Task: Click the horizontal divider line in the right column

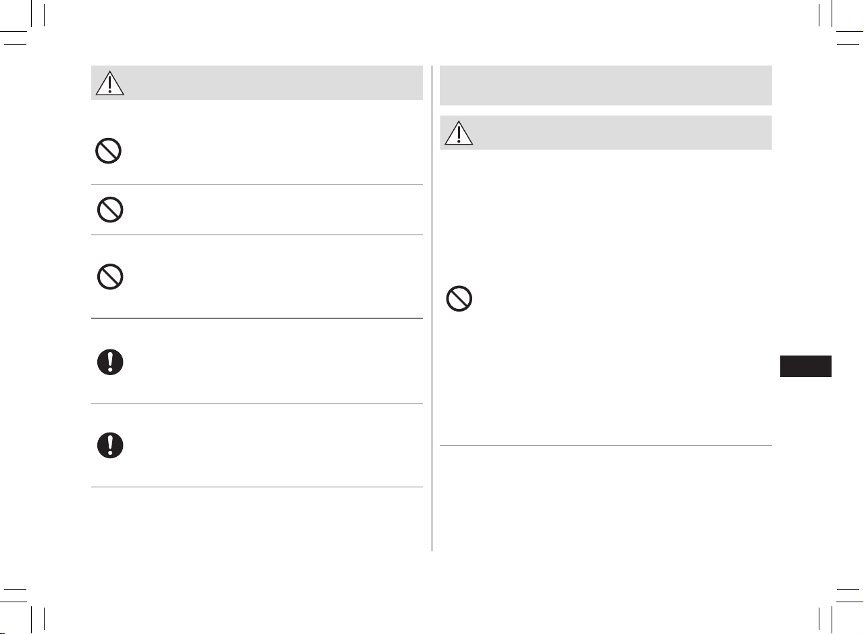Action: pos(605,445)
